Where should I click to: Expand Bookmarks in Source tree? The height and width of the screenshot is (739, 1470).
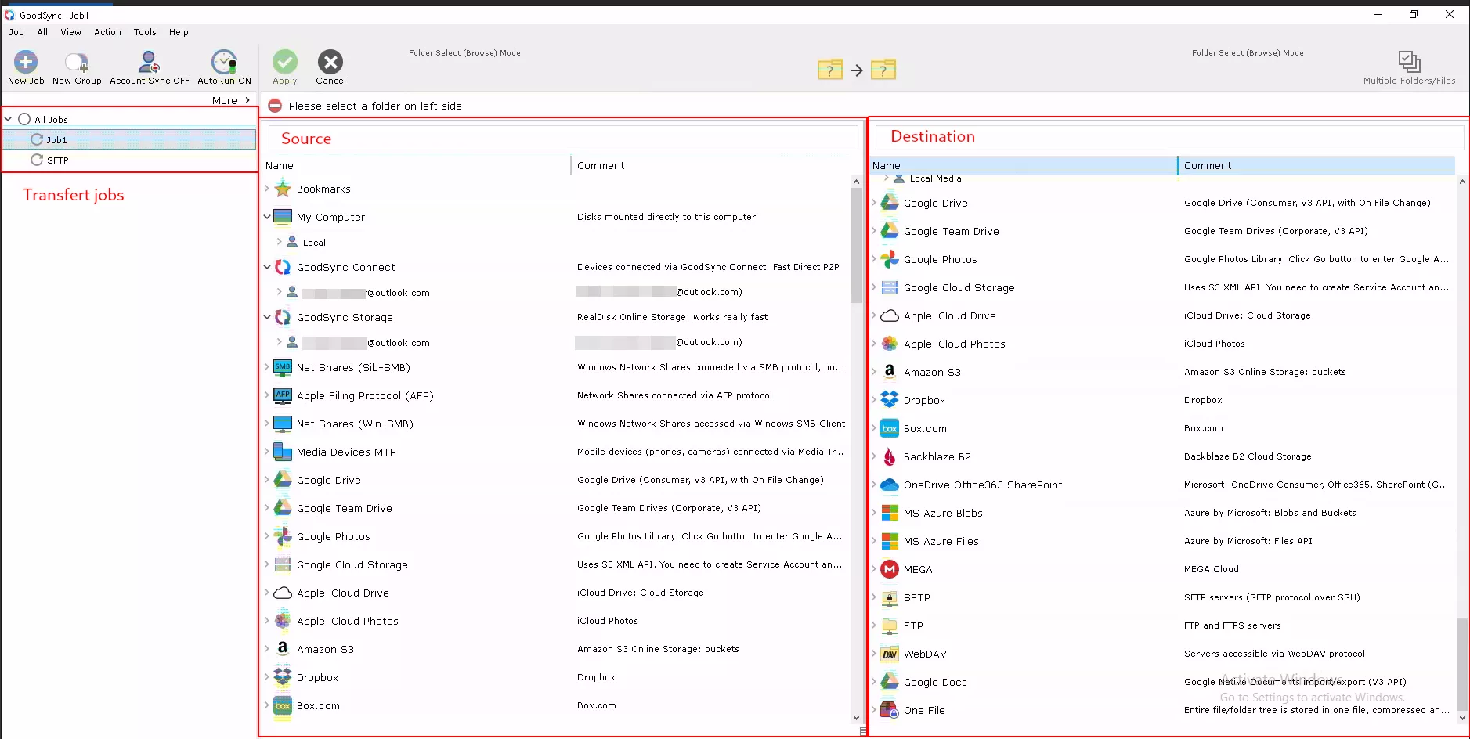(x=267, y=189)
